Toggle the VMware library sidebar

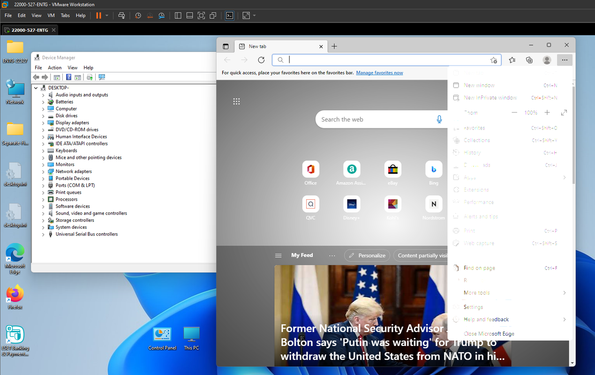tap(178, 15)
